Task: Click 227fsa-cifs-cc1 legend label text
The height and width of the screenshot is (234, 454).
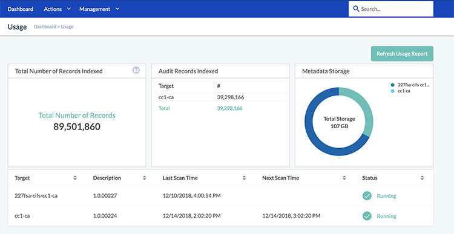Action: (x=414, y=85)
